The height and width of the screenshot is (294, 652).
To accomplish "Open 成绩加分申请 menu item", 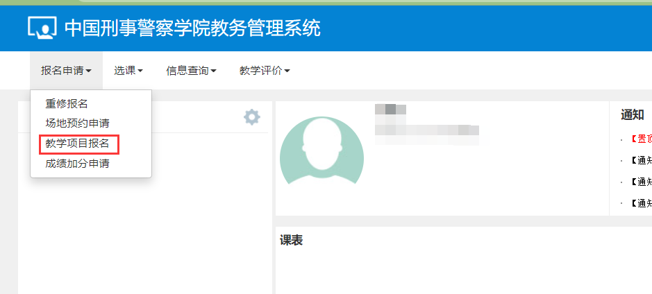I will pyautogui.click(x=77, y=164).
